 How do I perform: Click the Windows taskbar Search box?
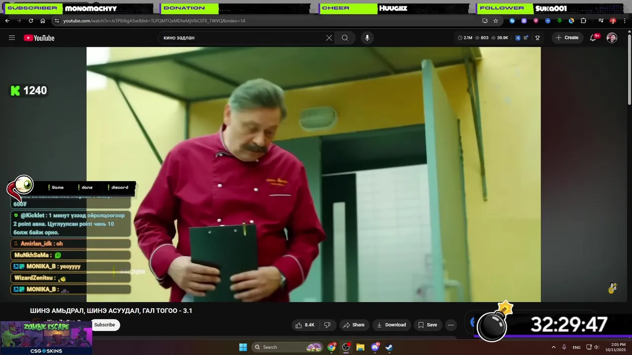click(288, 347)
